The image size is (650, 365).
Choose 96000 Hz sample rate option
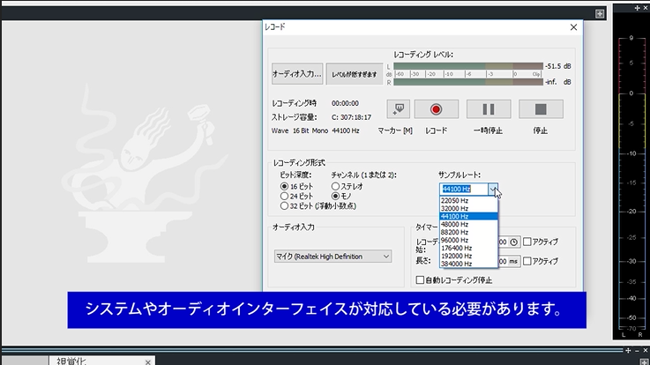pyautogui.click(x=458, y=240)
